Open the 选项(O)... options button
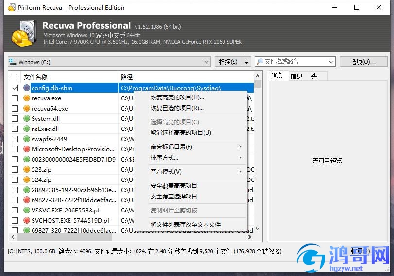This screenshot has width=394, height=276. 363,62
